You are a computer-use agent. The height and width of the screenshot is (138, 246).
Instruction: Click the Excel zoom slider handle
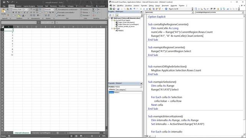[x=92, y=136]
